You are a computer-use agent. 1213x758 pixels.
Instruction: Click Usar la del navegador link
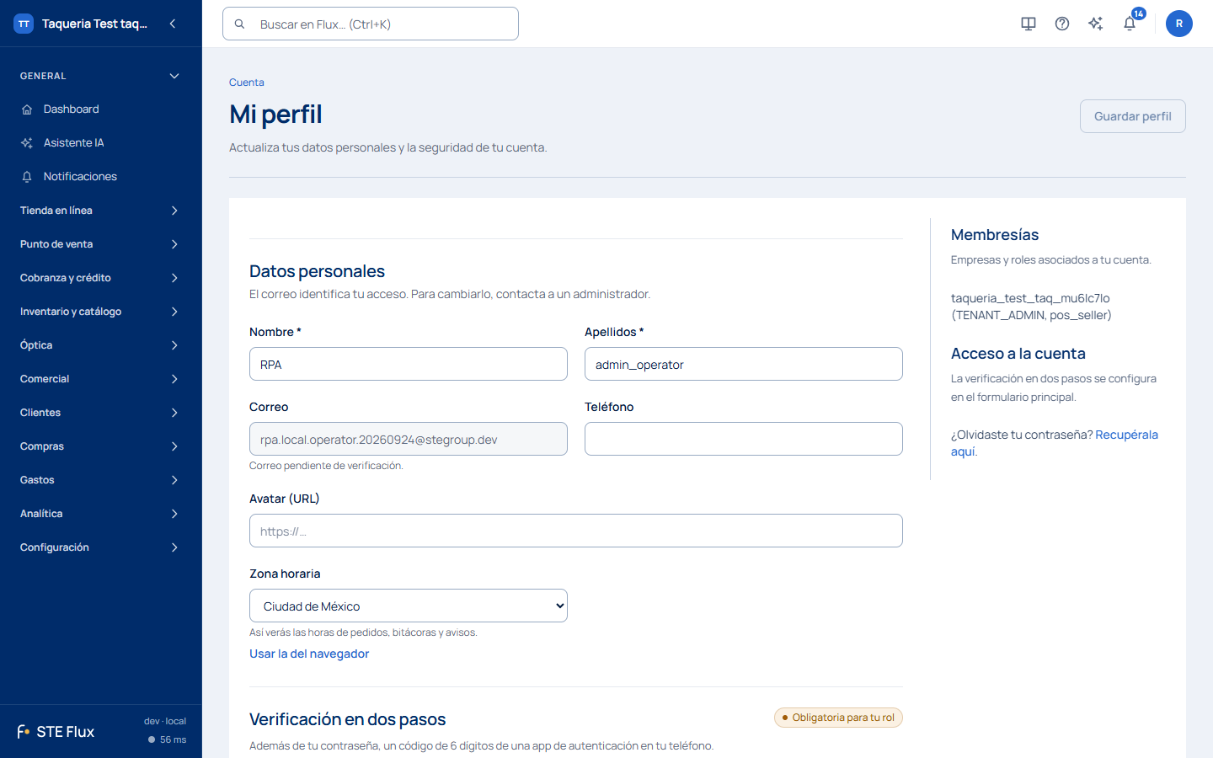(309, 654)
